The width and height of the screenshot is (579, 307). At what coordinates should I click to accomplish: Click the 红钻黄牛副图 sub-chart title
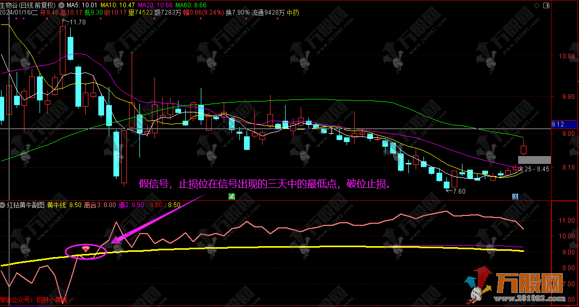pos(25,204)
